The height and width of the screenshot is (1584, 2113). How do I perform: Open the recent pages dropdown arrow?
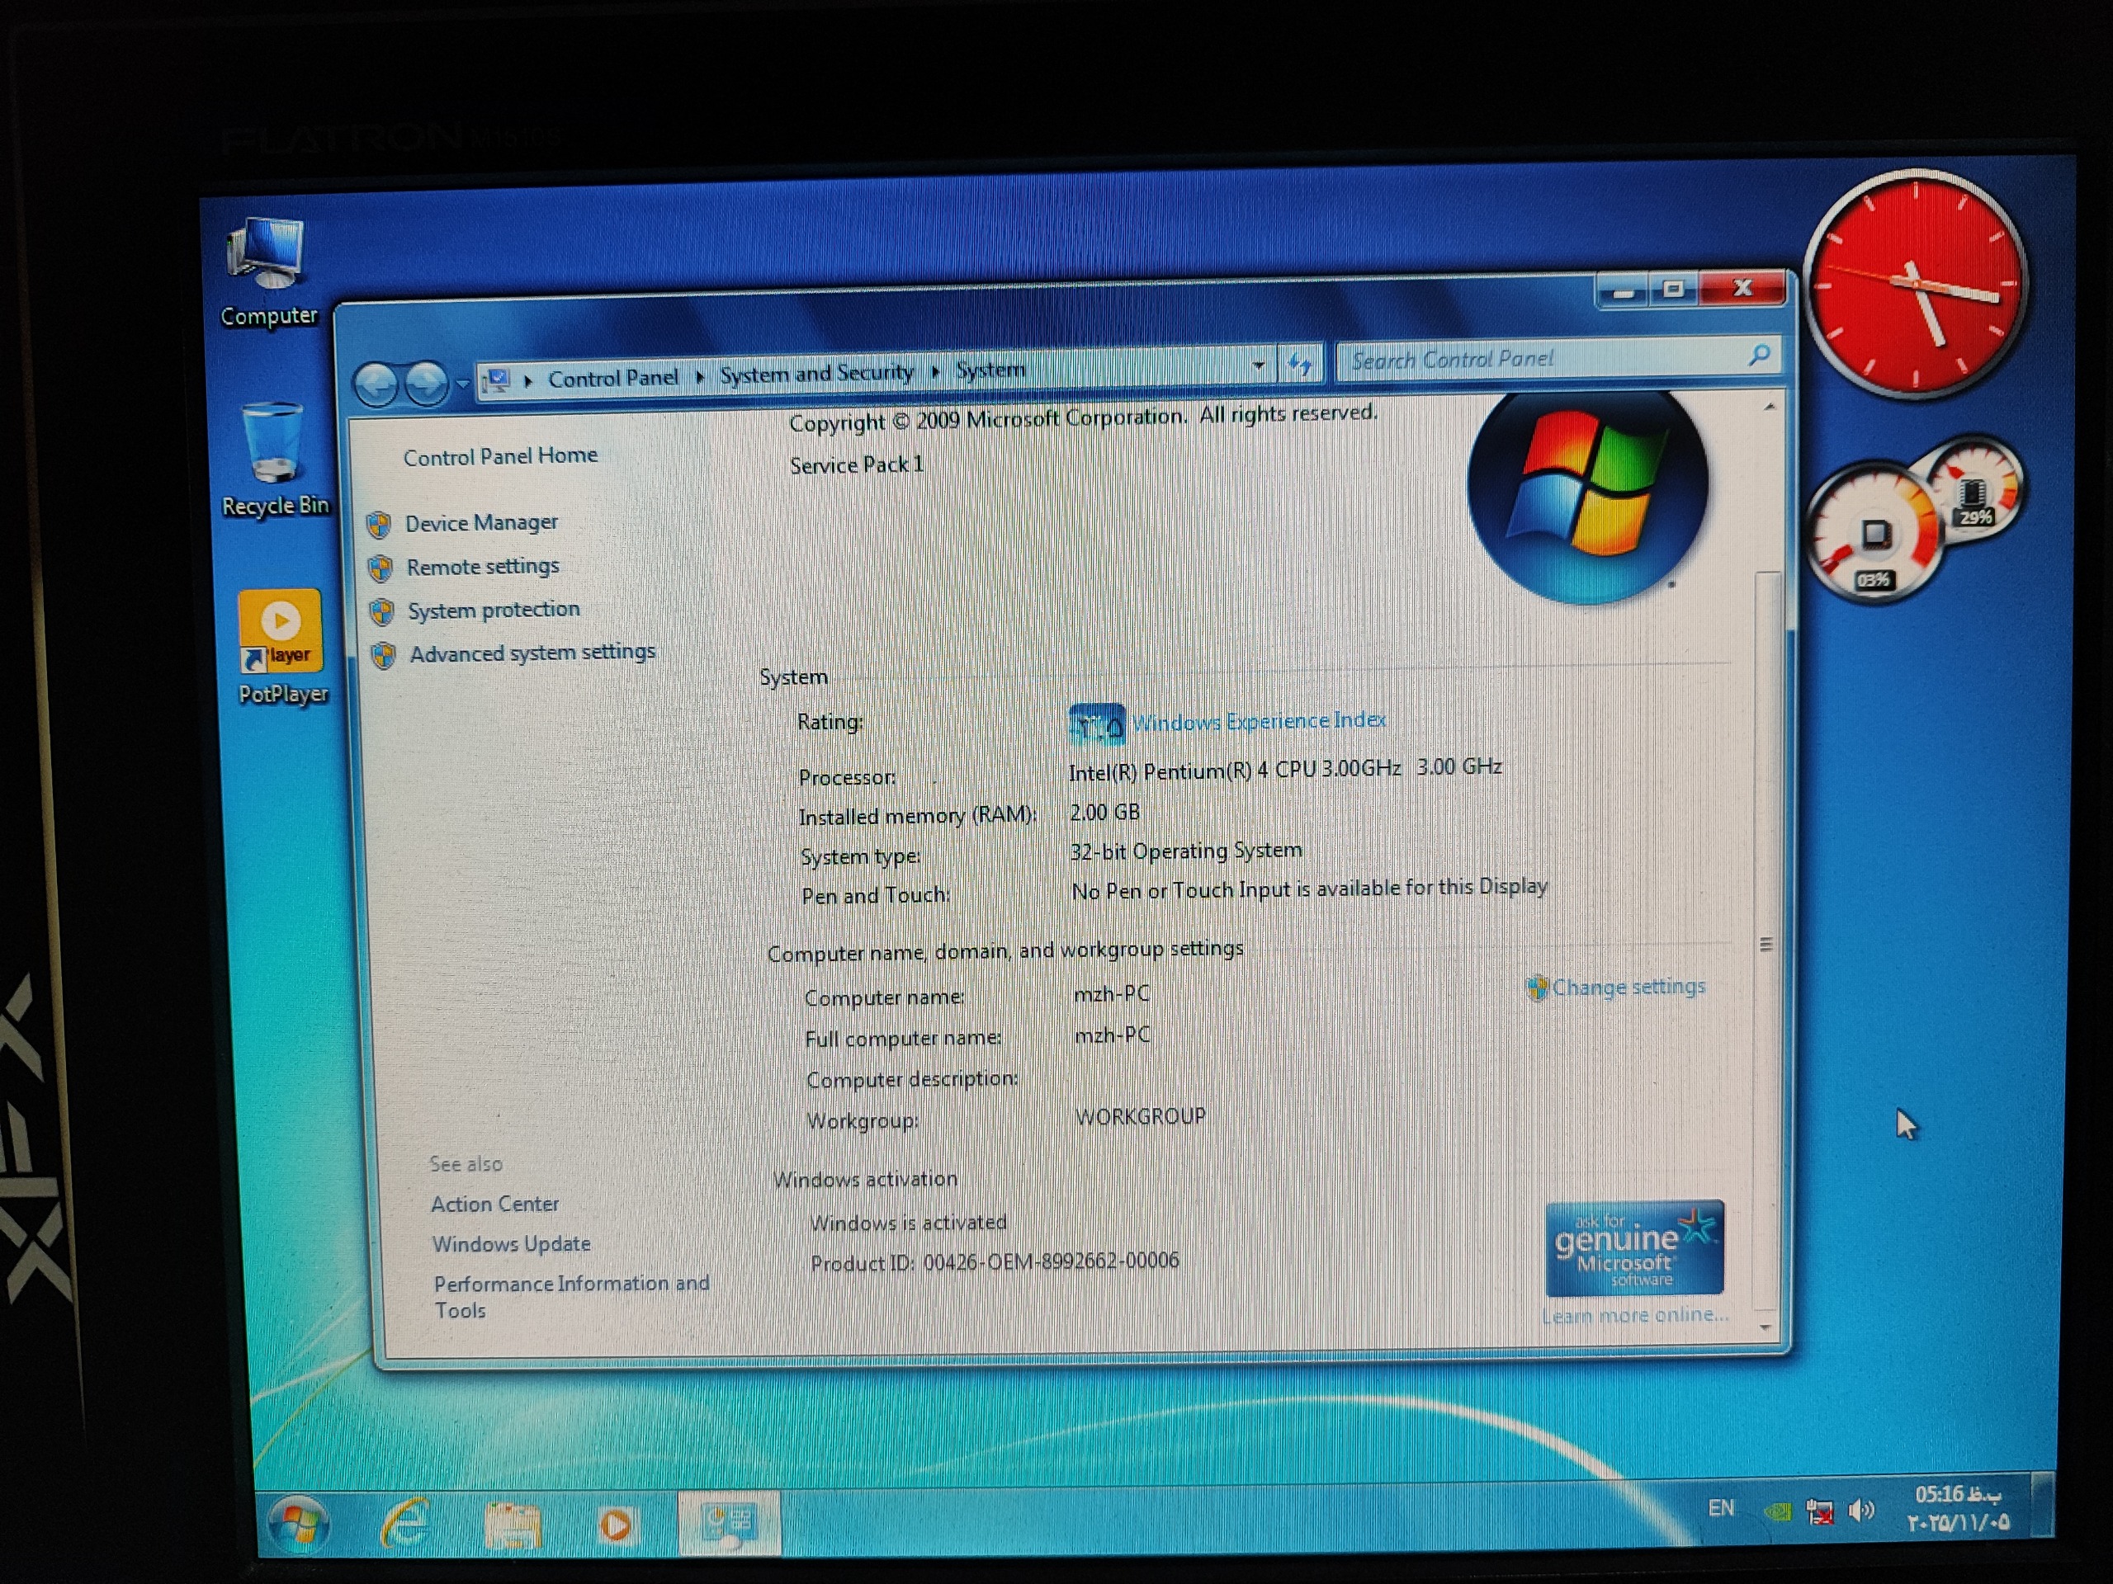point(463,383)
